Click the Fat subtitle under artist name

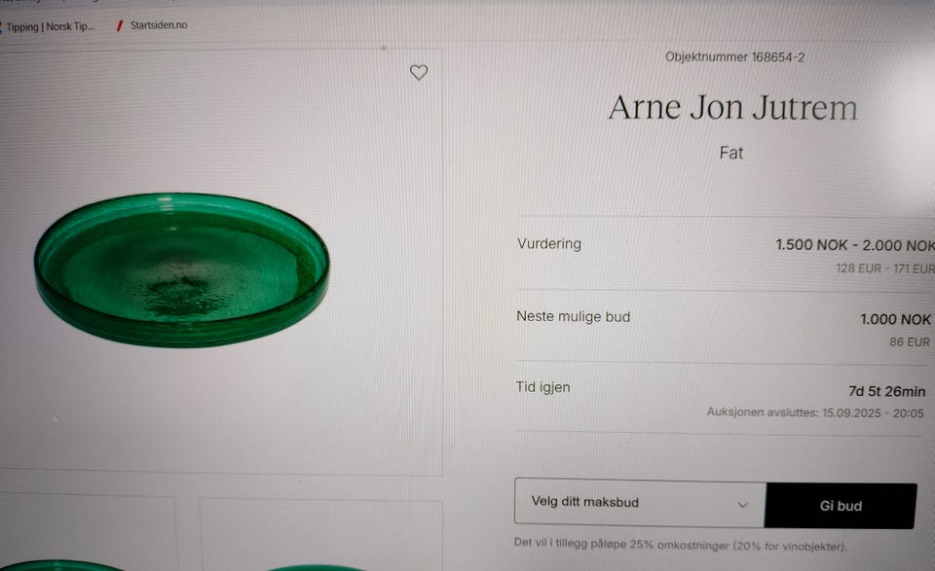tap(731, 153)
